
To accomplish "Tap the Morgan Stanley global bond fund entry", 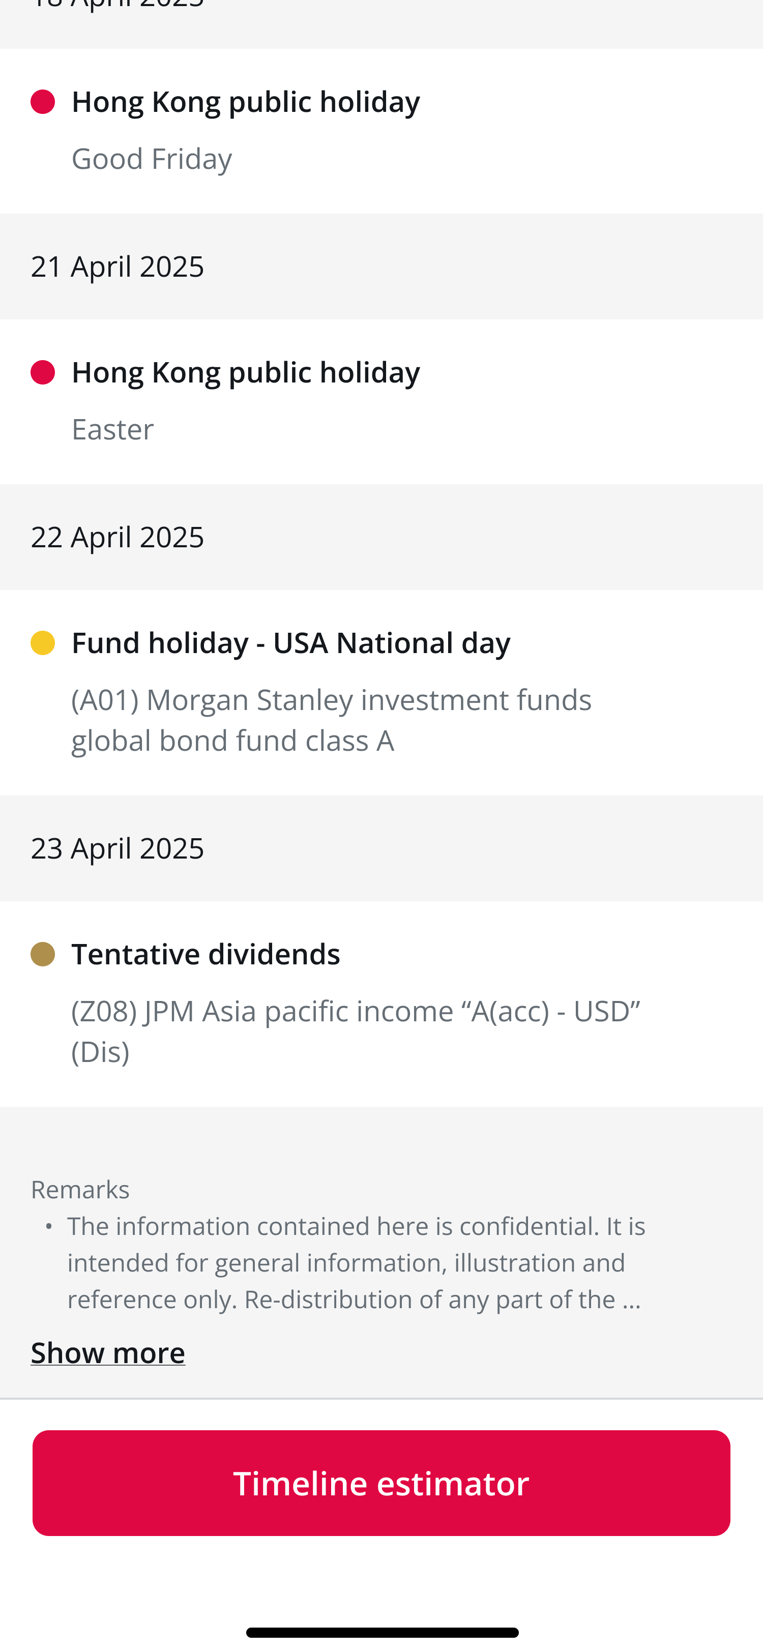I will point(331,720).
